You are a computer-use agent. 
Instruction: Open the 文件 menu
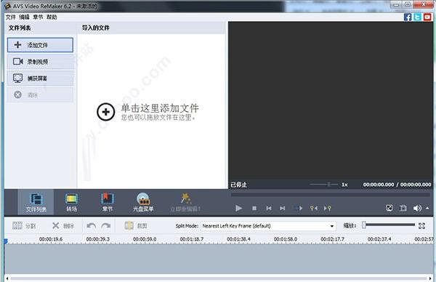pos(11,17)
